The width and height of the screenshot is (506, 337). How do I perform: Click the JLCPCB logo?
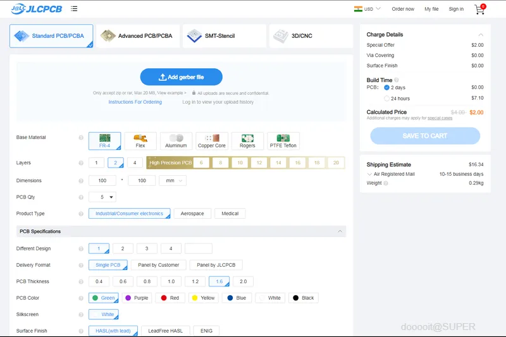point(37,9)
